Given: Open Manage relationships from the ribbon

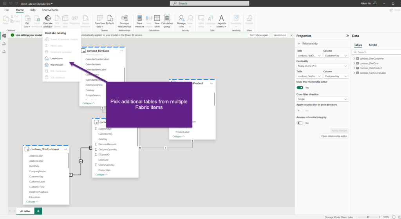Looking at the screenshot, I should tap(125, 21).
